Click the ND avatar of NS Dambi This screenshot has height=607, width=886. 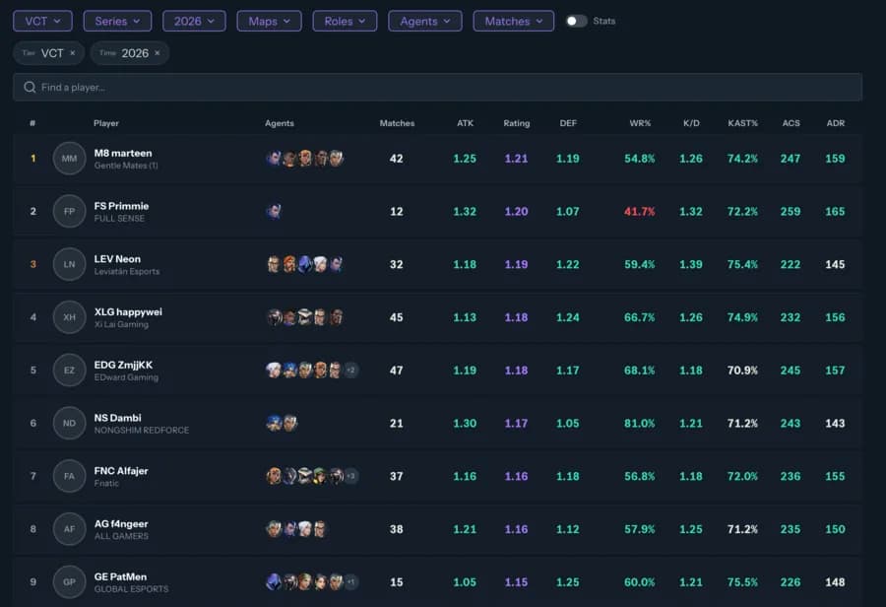click(x=69, y=423)
